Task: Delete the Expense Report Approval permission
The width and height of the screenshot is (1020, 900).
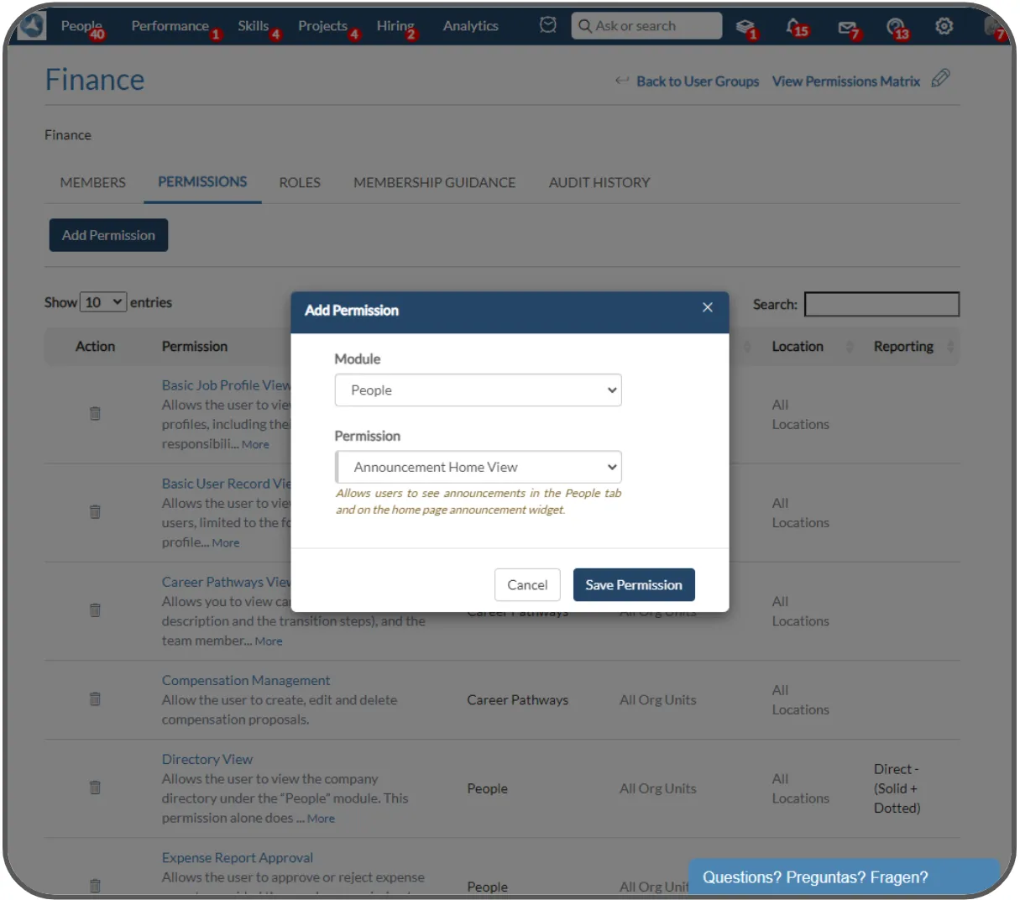Action: tap(95, 885)
